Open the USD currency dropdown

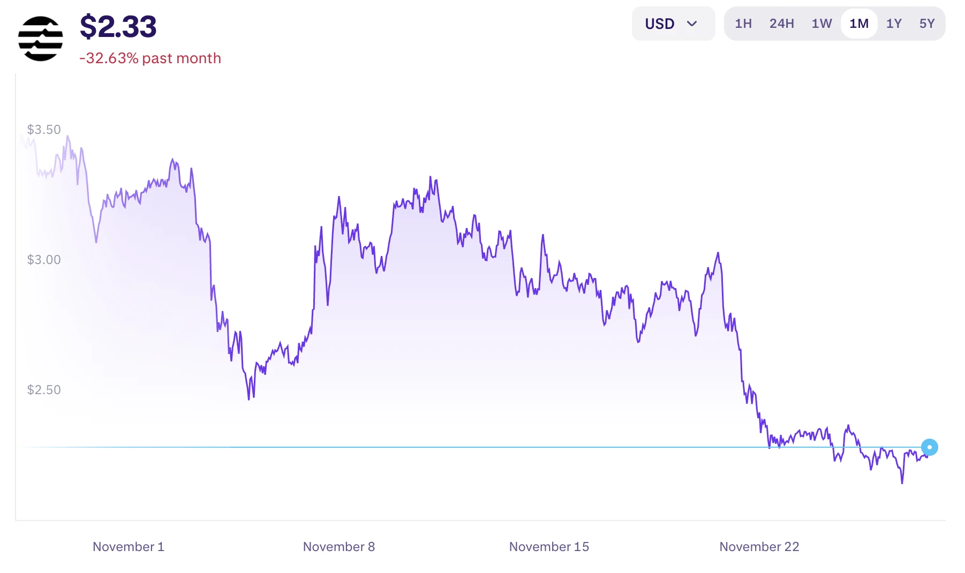coord(673,24)
